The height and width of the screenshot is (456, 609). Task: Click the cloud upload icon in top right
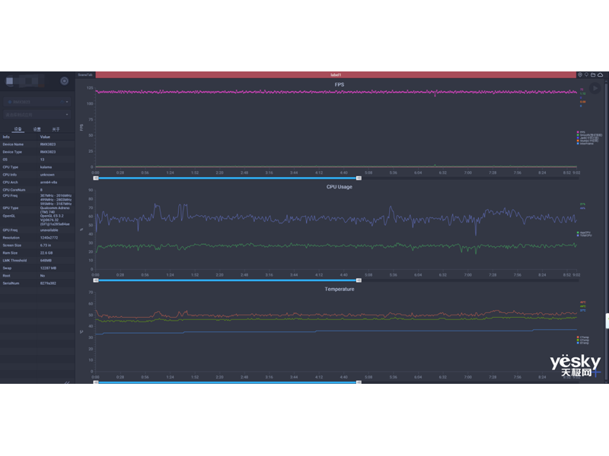[x=600, y=74]
